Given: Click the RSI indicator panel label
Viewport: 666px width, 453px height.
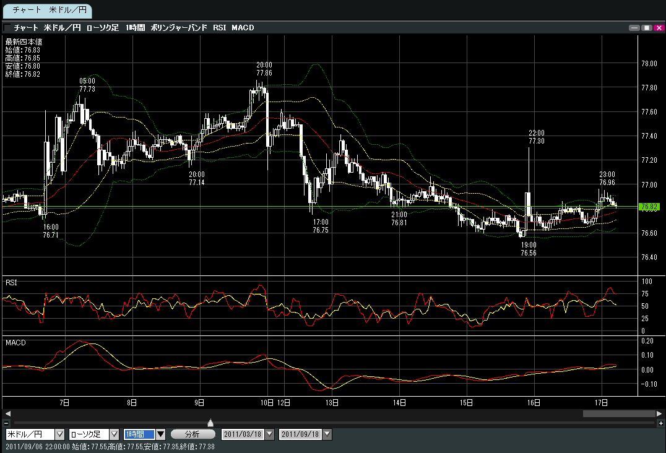Looking at the screenshot, I should point(11,282).
